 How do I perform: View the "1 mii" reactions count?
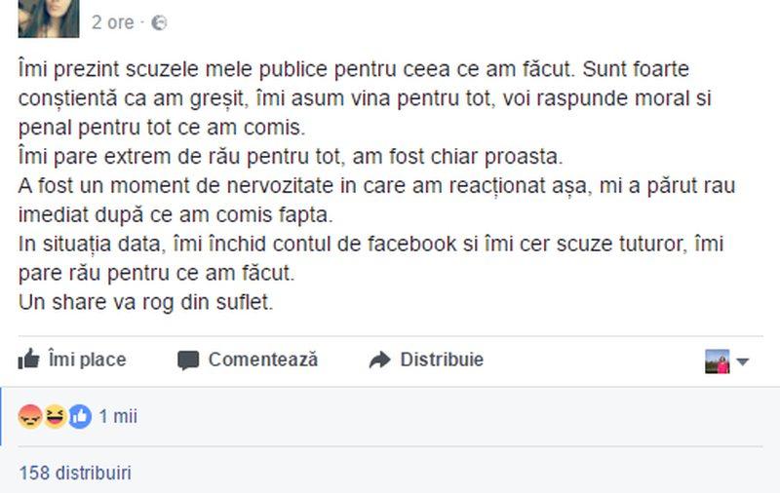click(118, 417)
